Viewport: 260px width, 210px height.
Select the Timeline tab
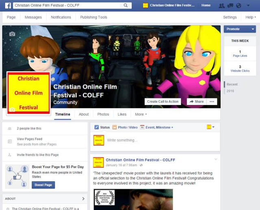coord(63,114)
